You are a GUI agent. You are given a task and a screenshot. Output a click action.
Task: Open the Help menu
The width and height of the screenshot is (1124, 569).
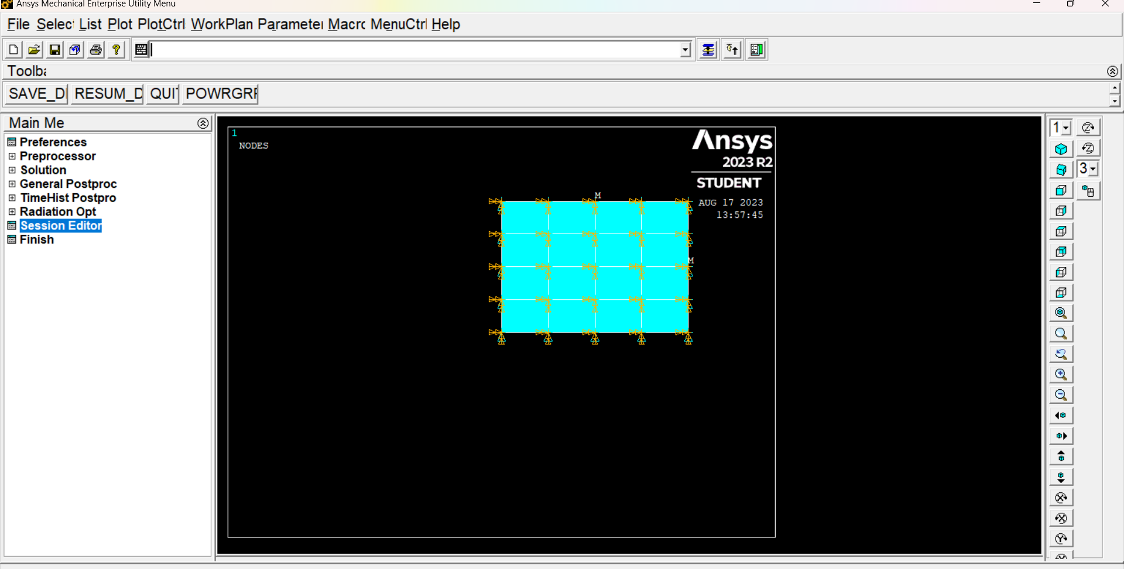coord(446,25)
